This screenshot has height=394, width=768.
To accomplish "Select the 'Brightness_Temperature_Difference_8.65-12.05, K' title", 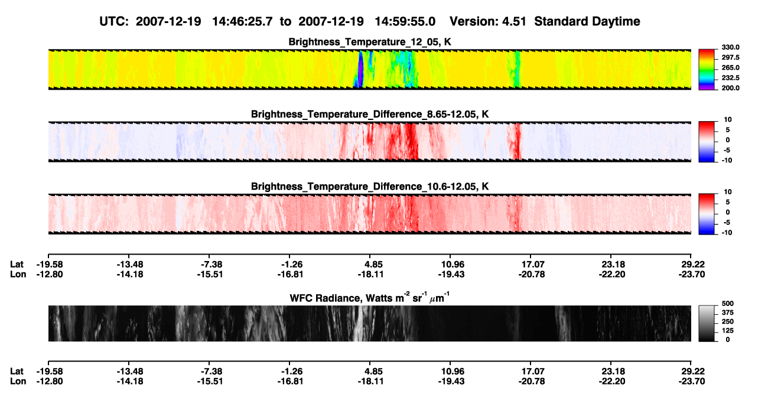I will [370, 114].
